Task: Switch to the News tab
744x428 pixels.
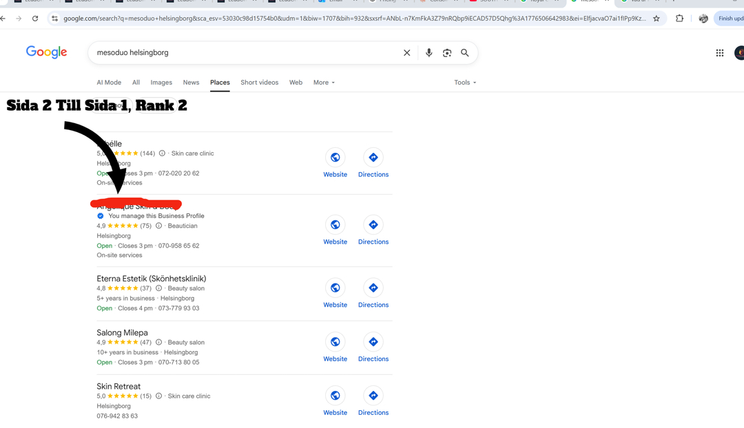Action: pos(192,83)
